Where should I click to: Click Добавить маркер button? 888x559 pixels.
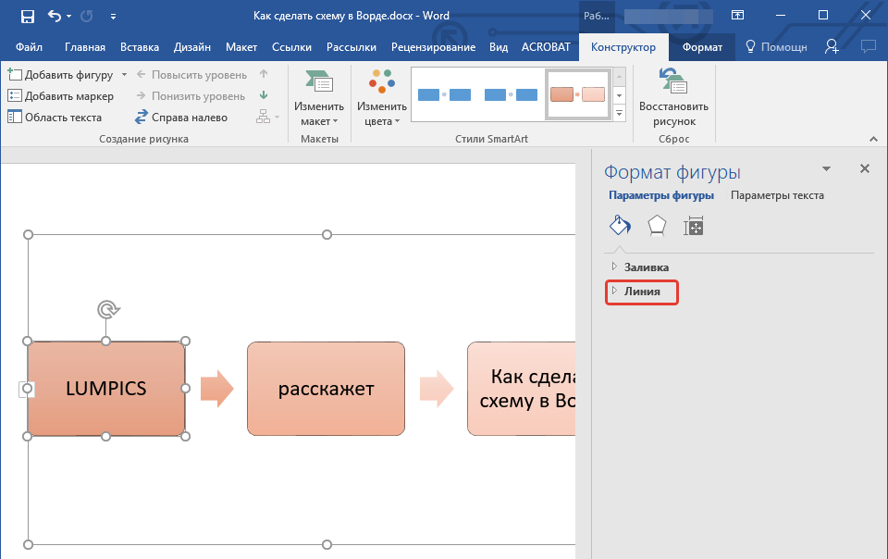pos(61,96)
